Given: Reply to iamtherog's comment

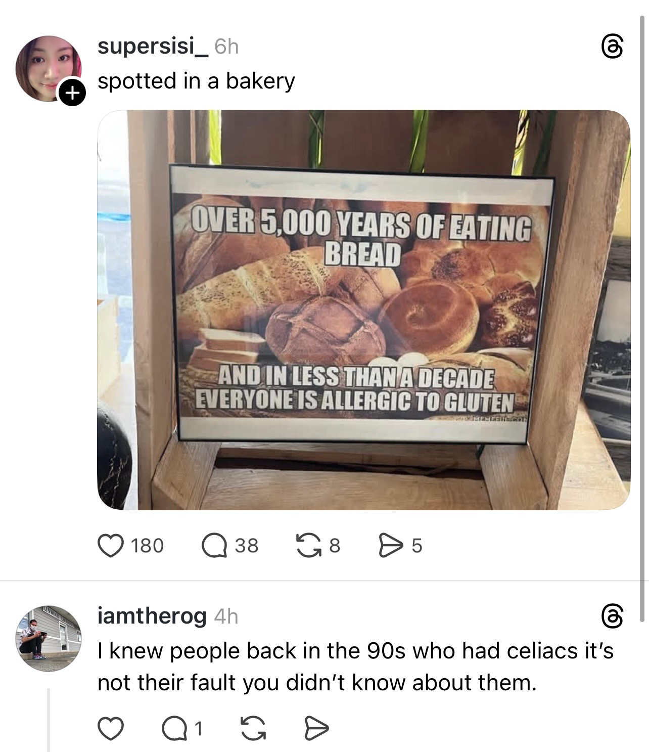Looking at the screenshot, I should [173, 729].
